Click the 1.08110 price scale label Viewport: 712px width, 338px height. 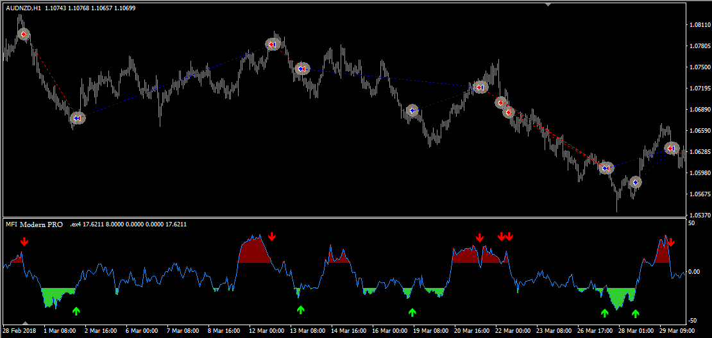click(700, 24)
